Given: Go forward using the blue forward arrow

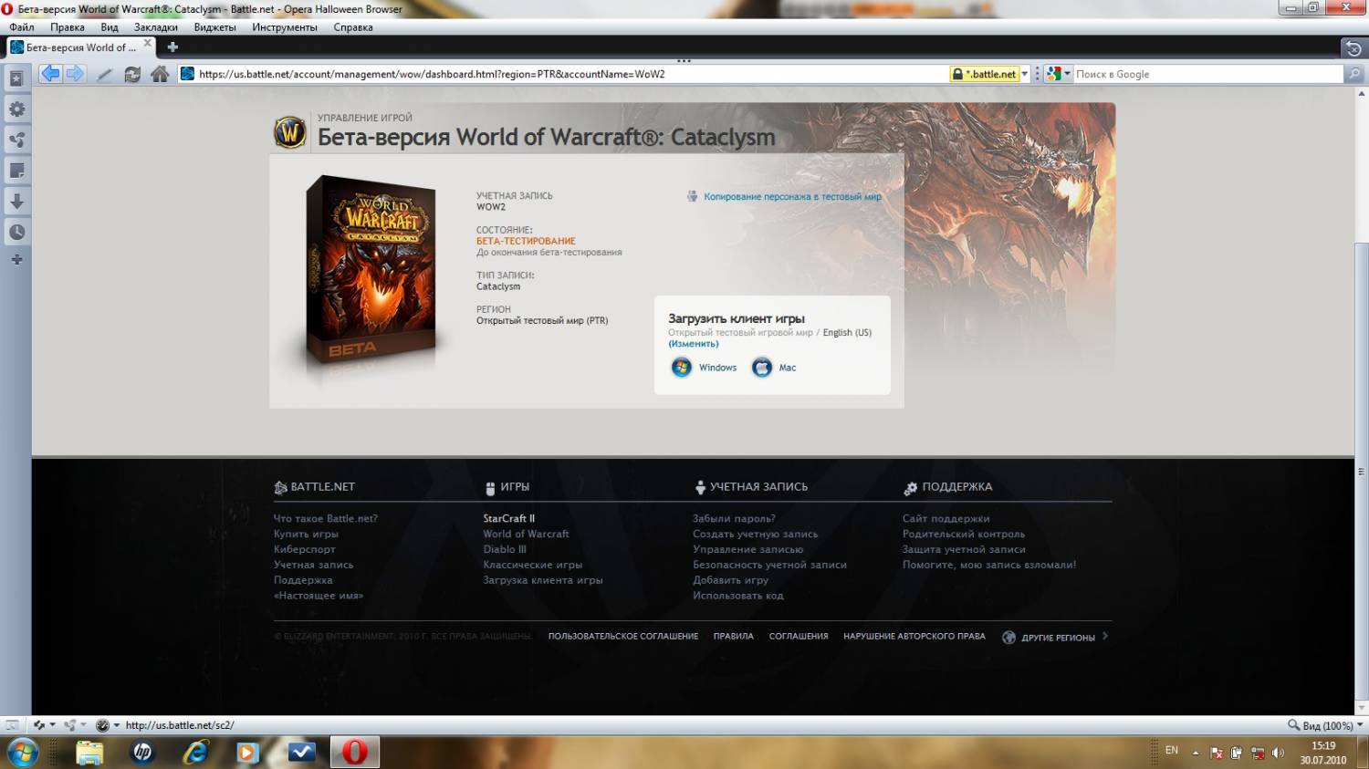Looking at the screenshot, I should [x=76, y=74].
